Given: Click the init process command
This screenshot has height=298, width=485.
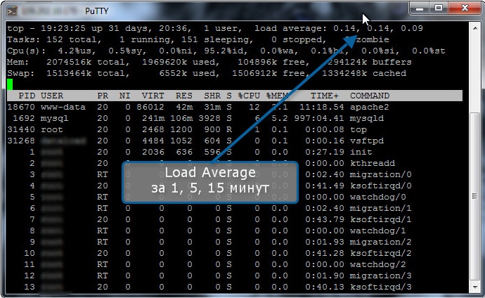Looking at the screenshot, I should 361,152.
